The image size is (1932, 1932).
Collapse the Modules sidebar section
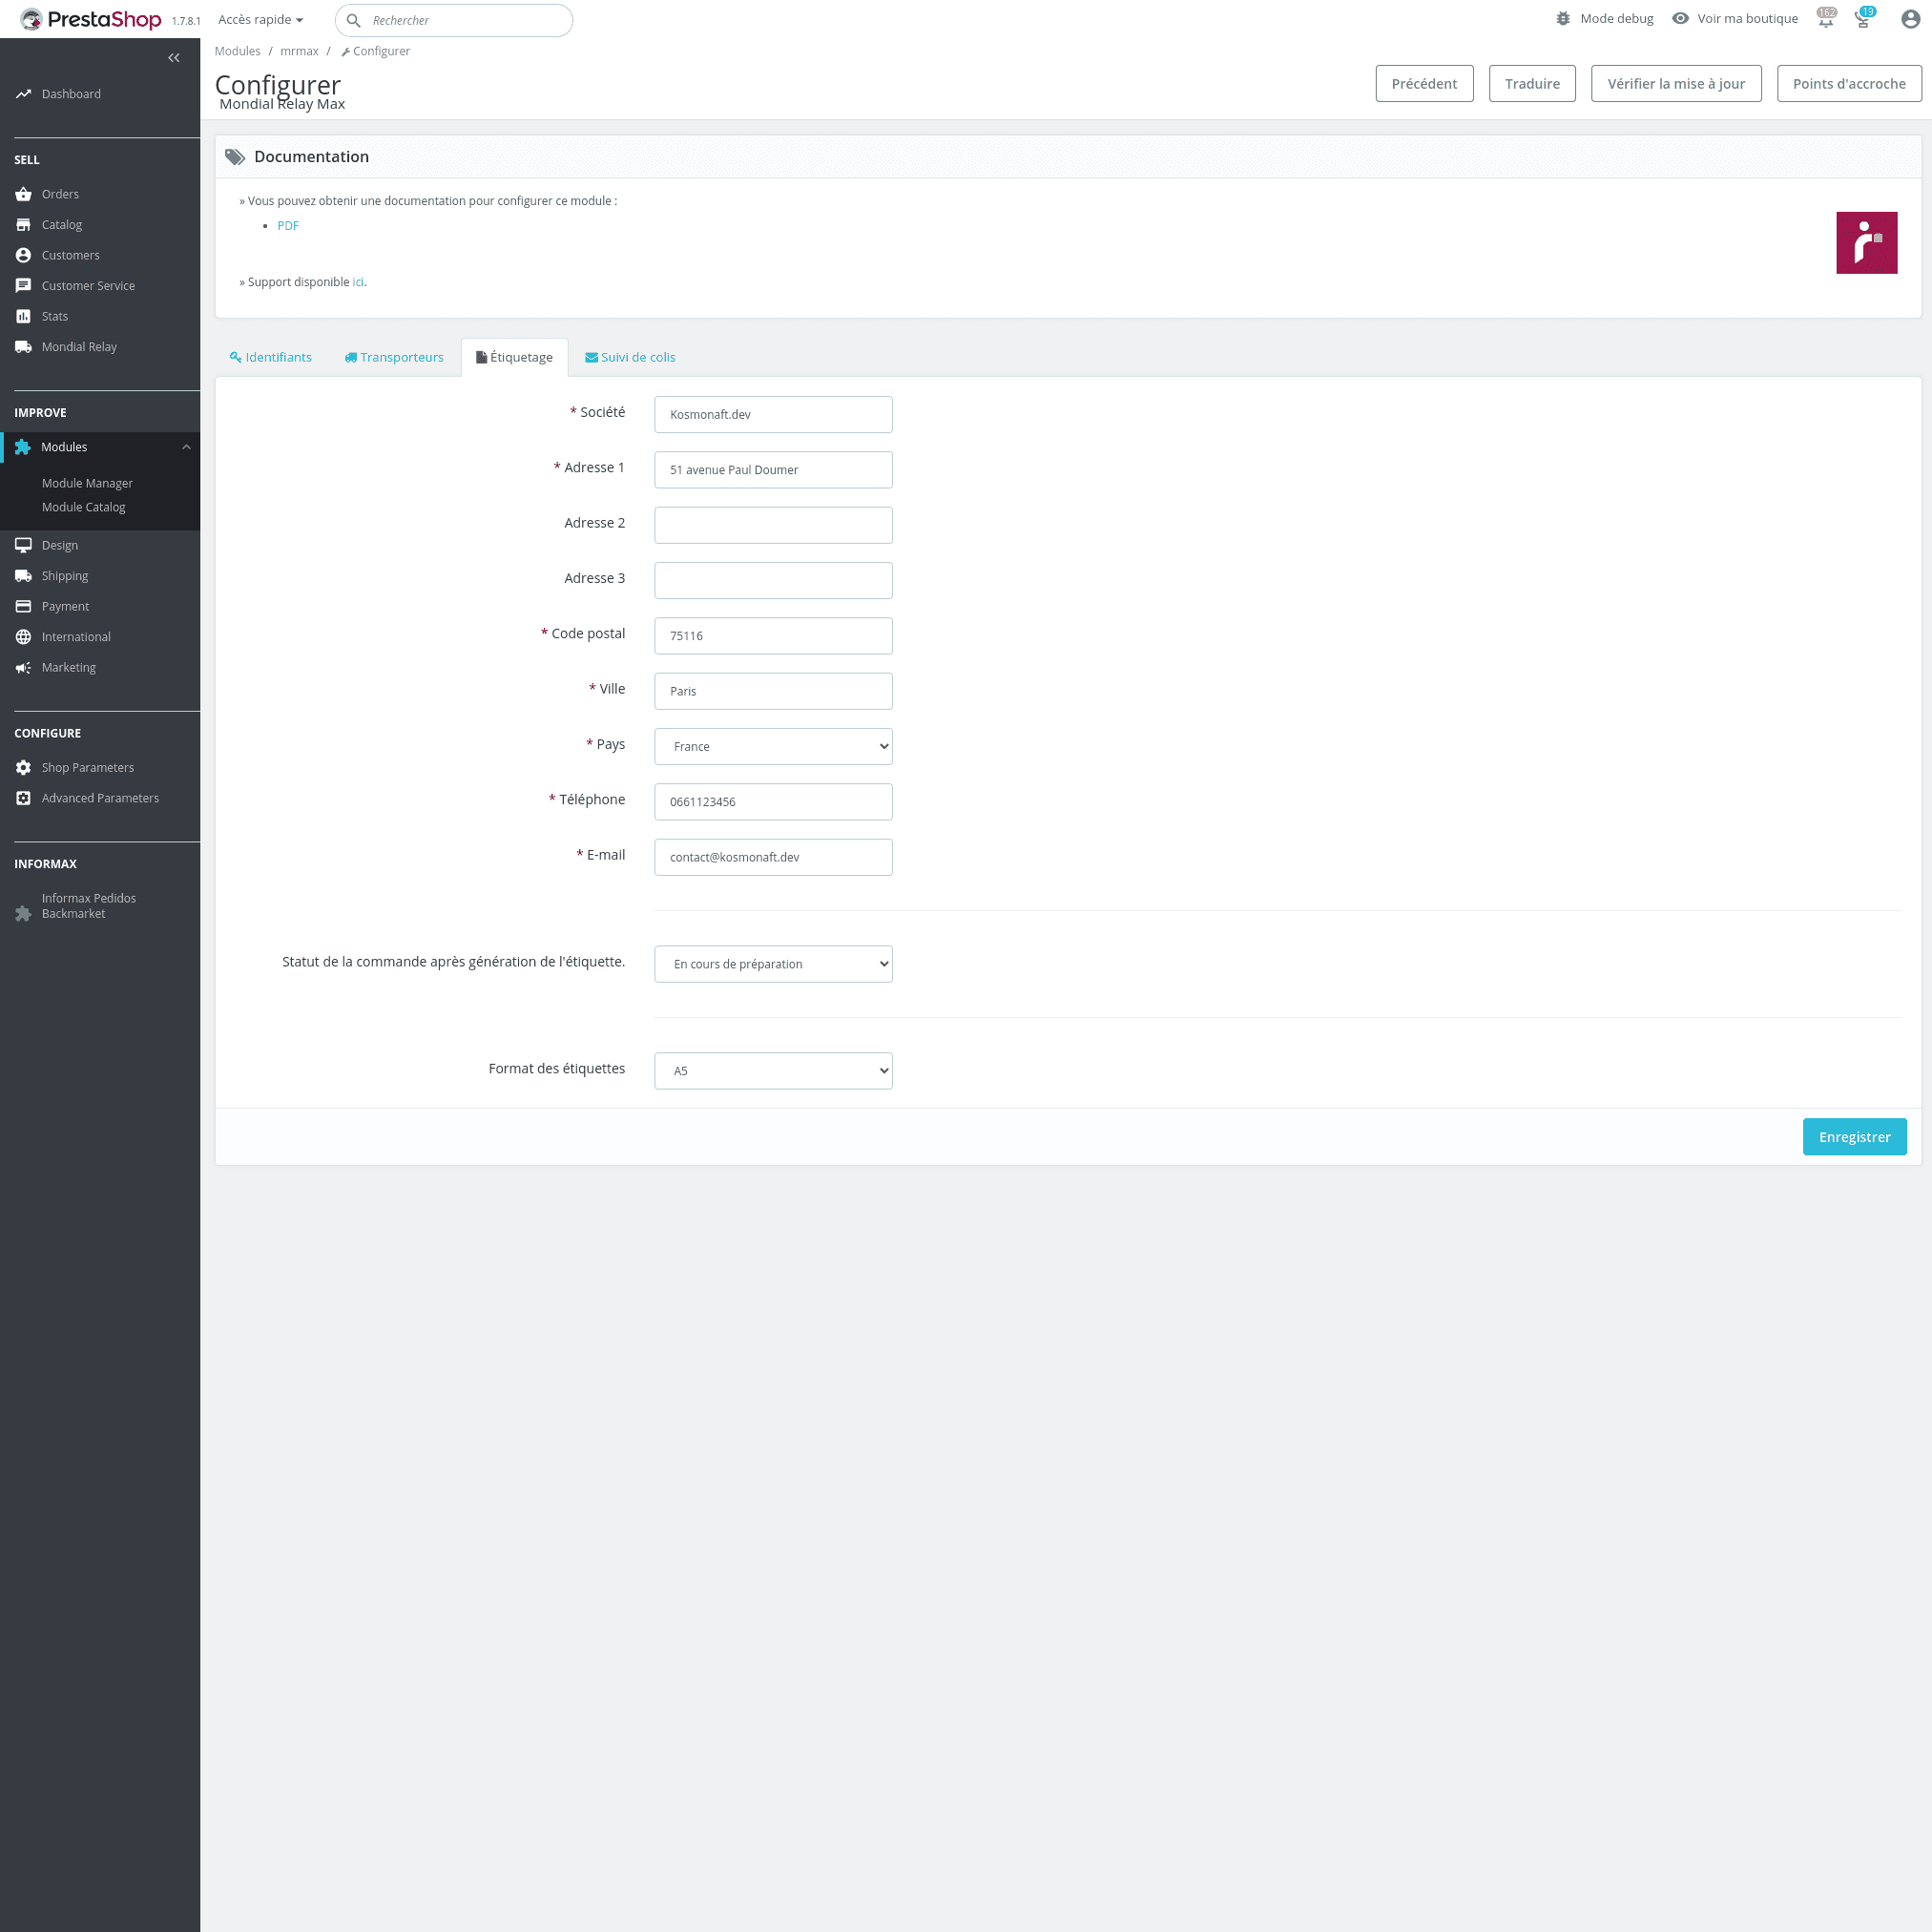(x=186, y=447)
